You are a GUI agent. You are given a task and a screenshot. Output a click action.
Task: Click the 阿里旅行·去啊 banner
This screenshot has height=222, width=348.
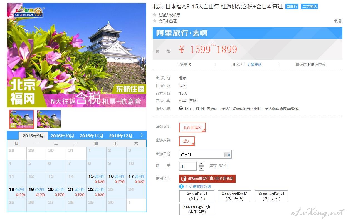(x=248, y=33)
